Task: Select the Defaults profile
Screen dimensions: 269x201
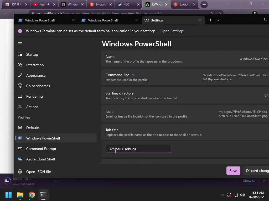Action: point(56,128)
